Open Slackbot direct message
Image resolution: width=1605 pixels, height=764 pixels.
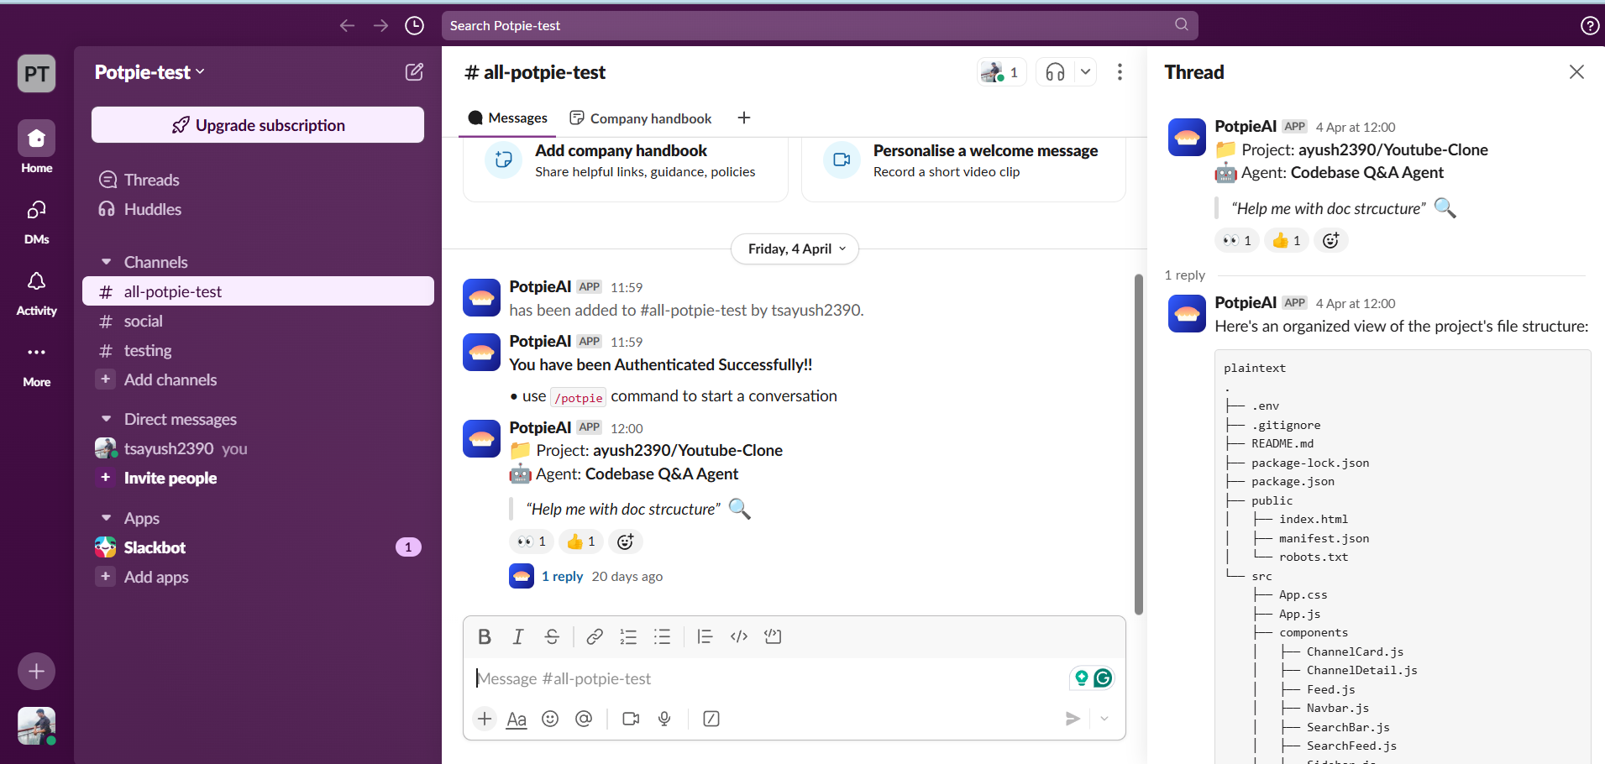(x=258, y=547)
